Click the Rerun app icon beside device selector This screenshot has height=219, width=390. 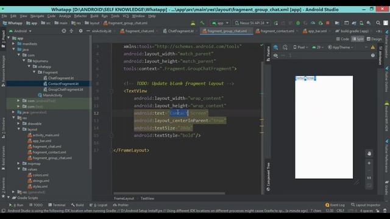[x=275, y=23]
